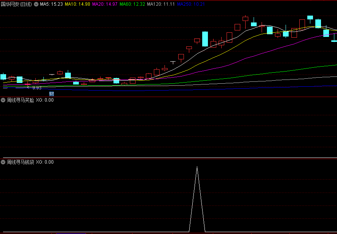Expand the 周线寻马钱袋 indicator menu arrow
Viewport: 337px width, 234px height.
pyautogui.click(x=3, y=162)
